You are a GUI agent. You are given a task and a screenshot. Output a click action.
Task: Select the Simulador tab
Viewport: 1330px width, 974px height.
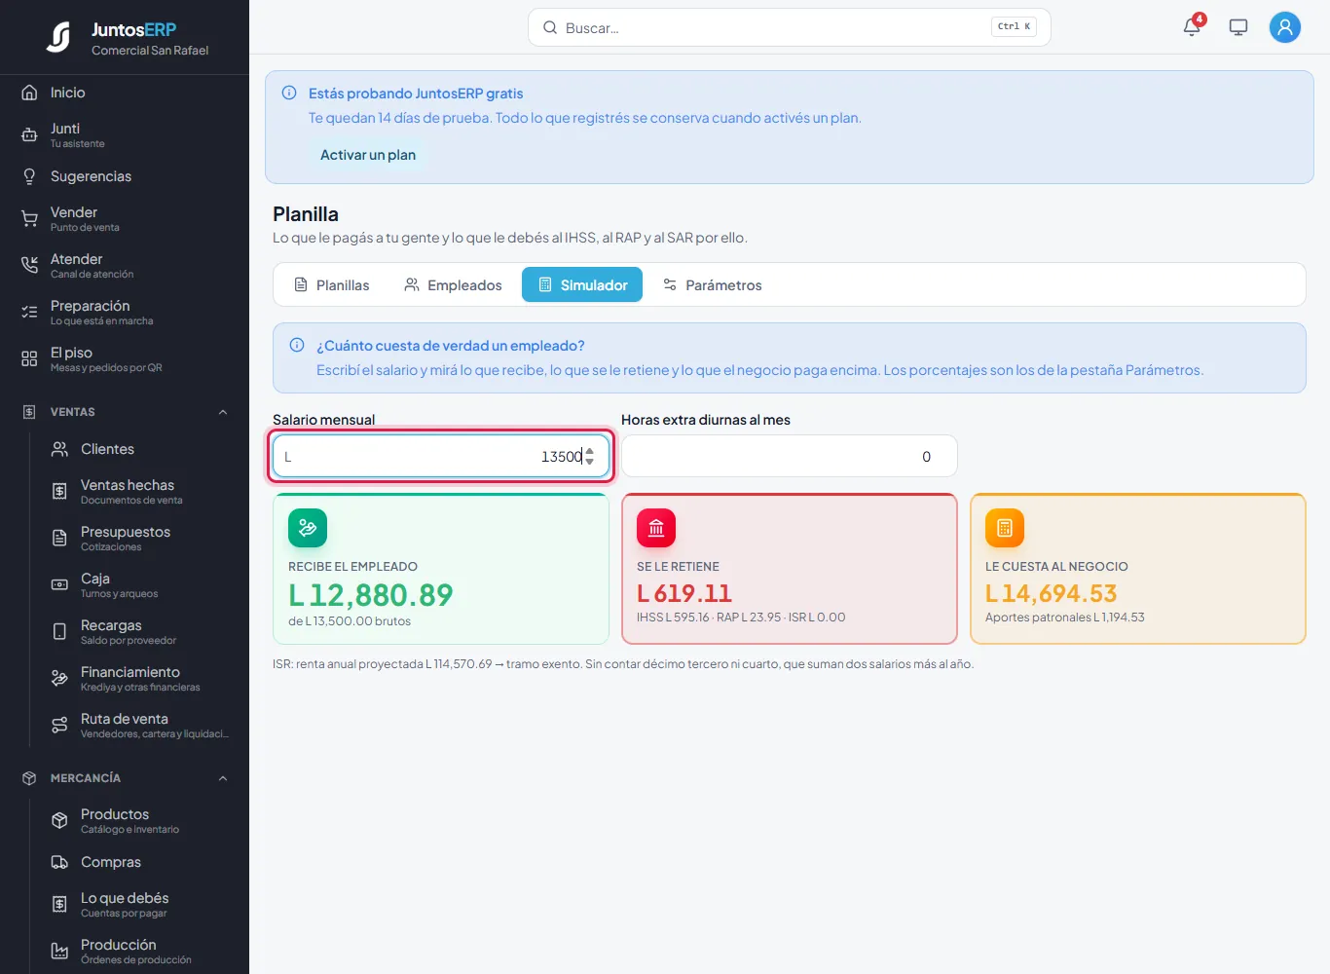coord(582,284)
